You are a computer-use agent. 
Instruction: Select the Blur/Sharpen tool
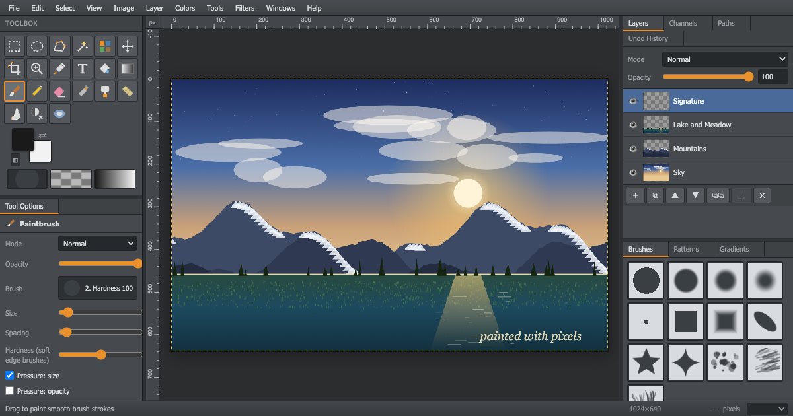tap(59, 114)
